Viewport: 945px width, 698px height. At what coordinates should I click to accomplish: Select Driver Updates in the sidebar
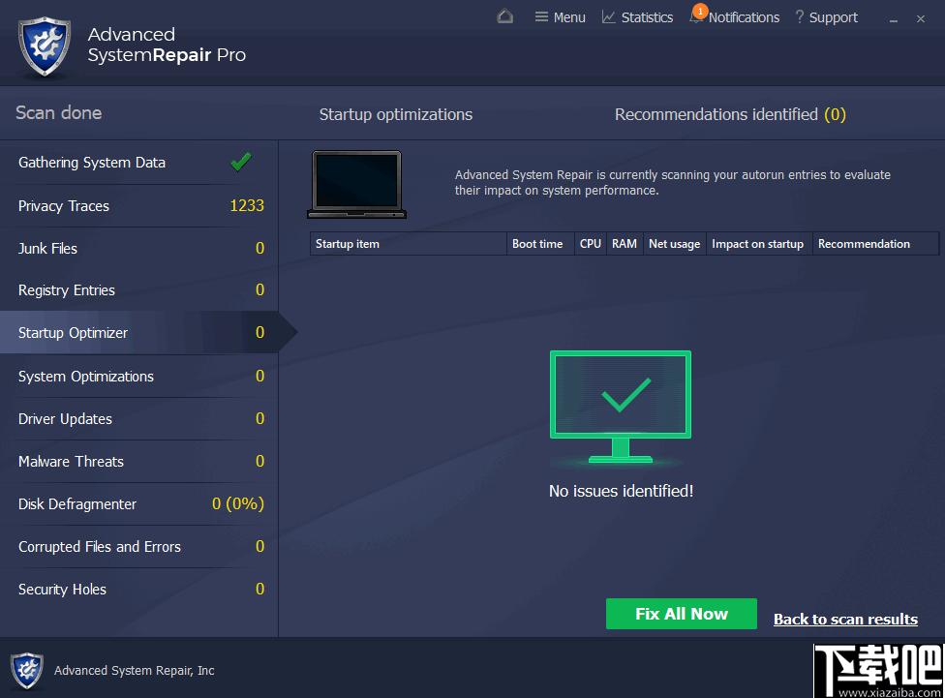[139, 418]
